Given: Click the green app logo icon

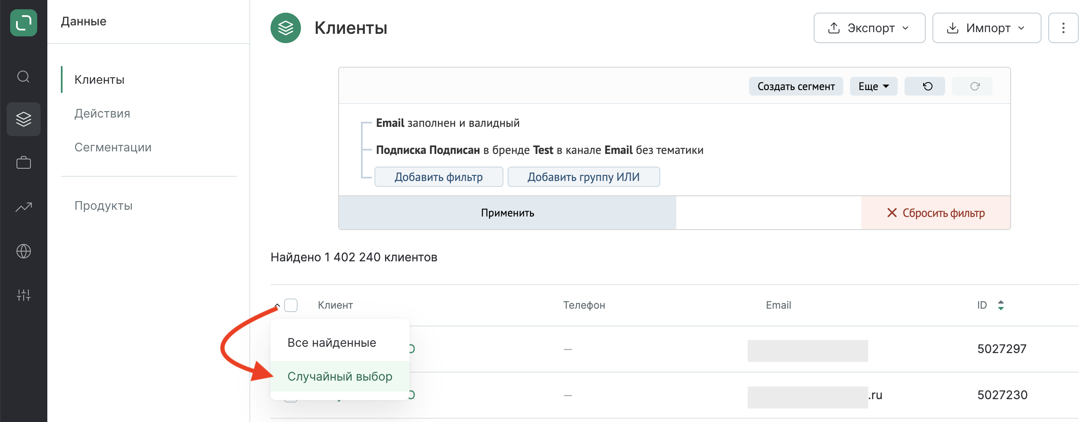Looking at the screenshot, I should pos(24,23).
